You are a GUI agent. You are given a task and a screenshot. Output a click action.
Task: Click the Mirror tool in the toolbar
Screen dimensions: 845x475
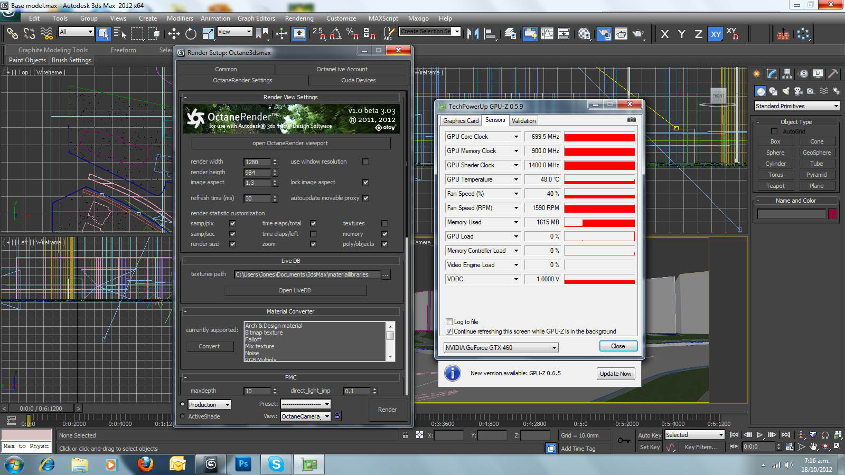coord(473,34)
